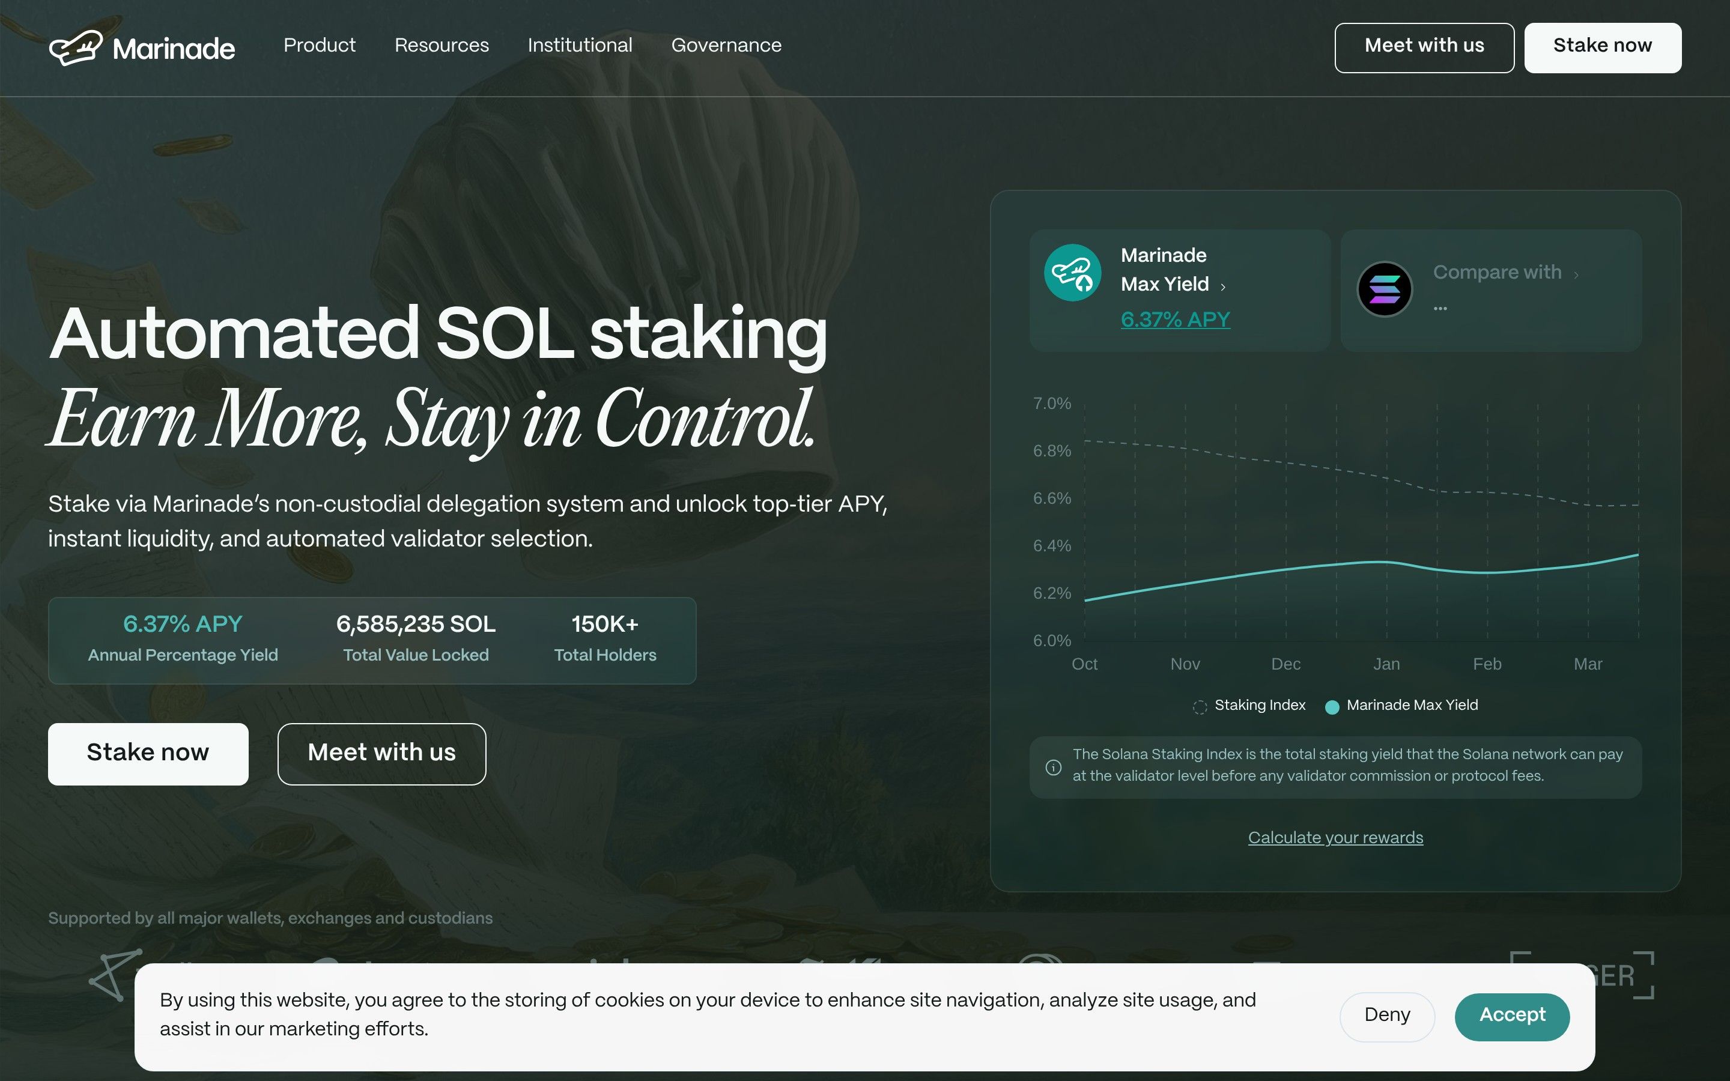Screen dimensions: 1730x1081
Task: Select the Governance menu item
Action: coord(726,46)
